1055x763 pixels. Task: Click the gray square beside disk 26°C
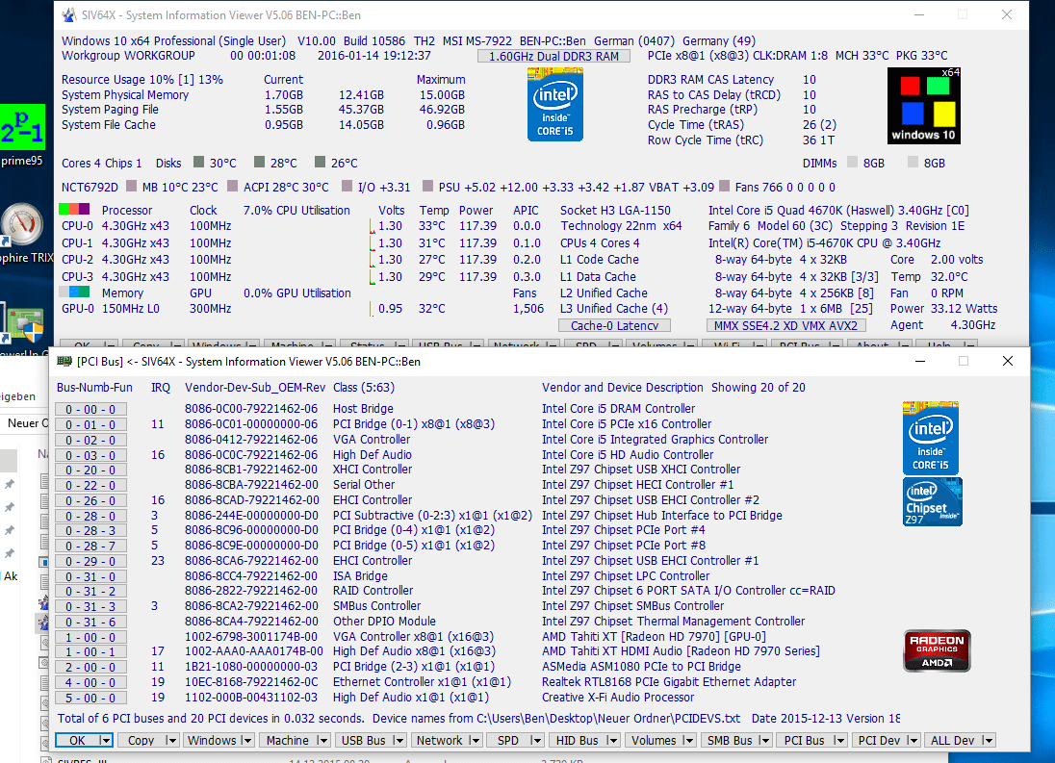point(320,162)
